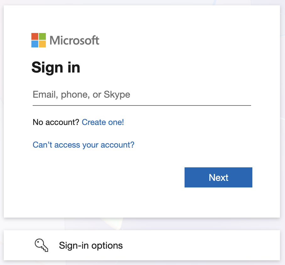The width and height of the screenshot is (285, 265).
Task: Click the green square in Microsoft logo
Action: (42, 36)
